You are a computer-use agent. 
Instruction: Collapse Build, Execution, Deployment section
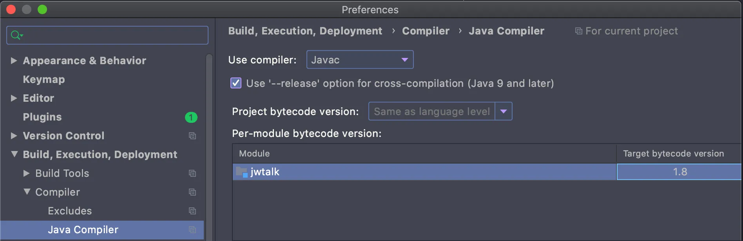[x=14, y=154]
